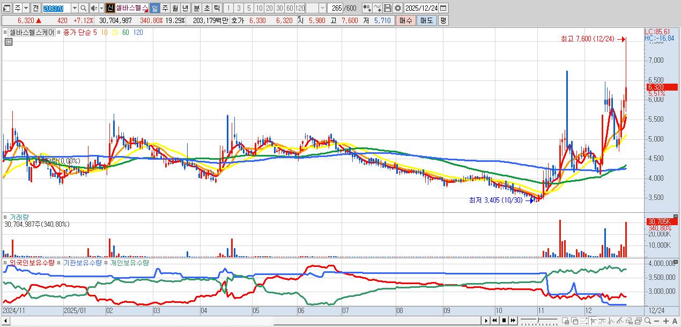Zoom in with the plus icon
The height and width of the screenshot is (327, 681).
click(665, 321)
